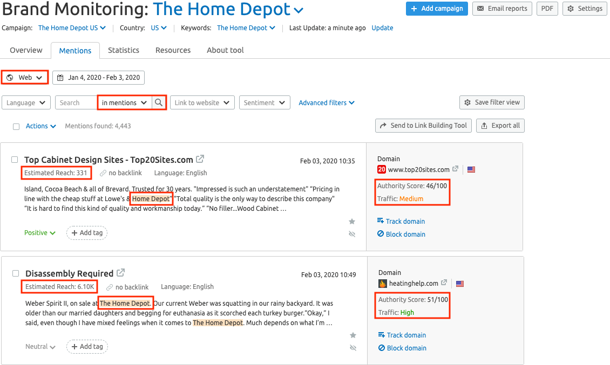610x365 pixels.
Task: Hide the Disassembly Required mention
Action: point(353,348)
